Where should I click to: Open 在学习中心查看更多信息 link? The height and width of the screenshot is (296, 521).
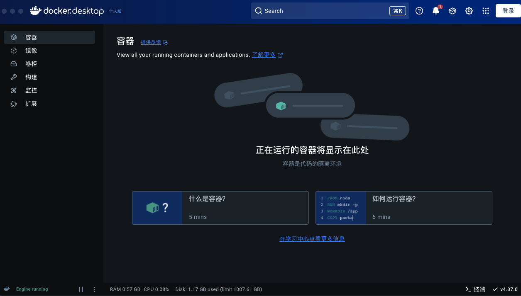pyautogui.click(x=312, y=239)
